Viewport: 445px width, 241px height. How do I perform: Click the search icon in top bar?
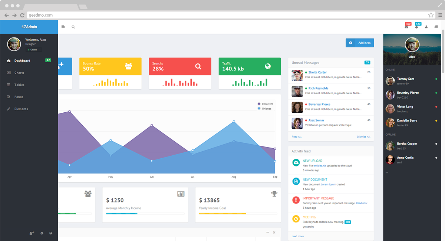pos(73,27)
